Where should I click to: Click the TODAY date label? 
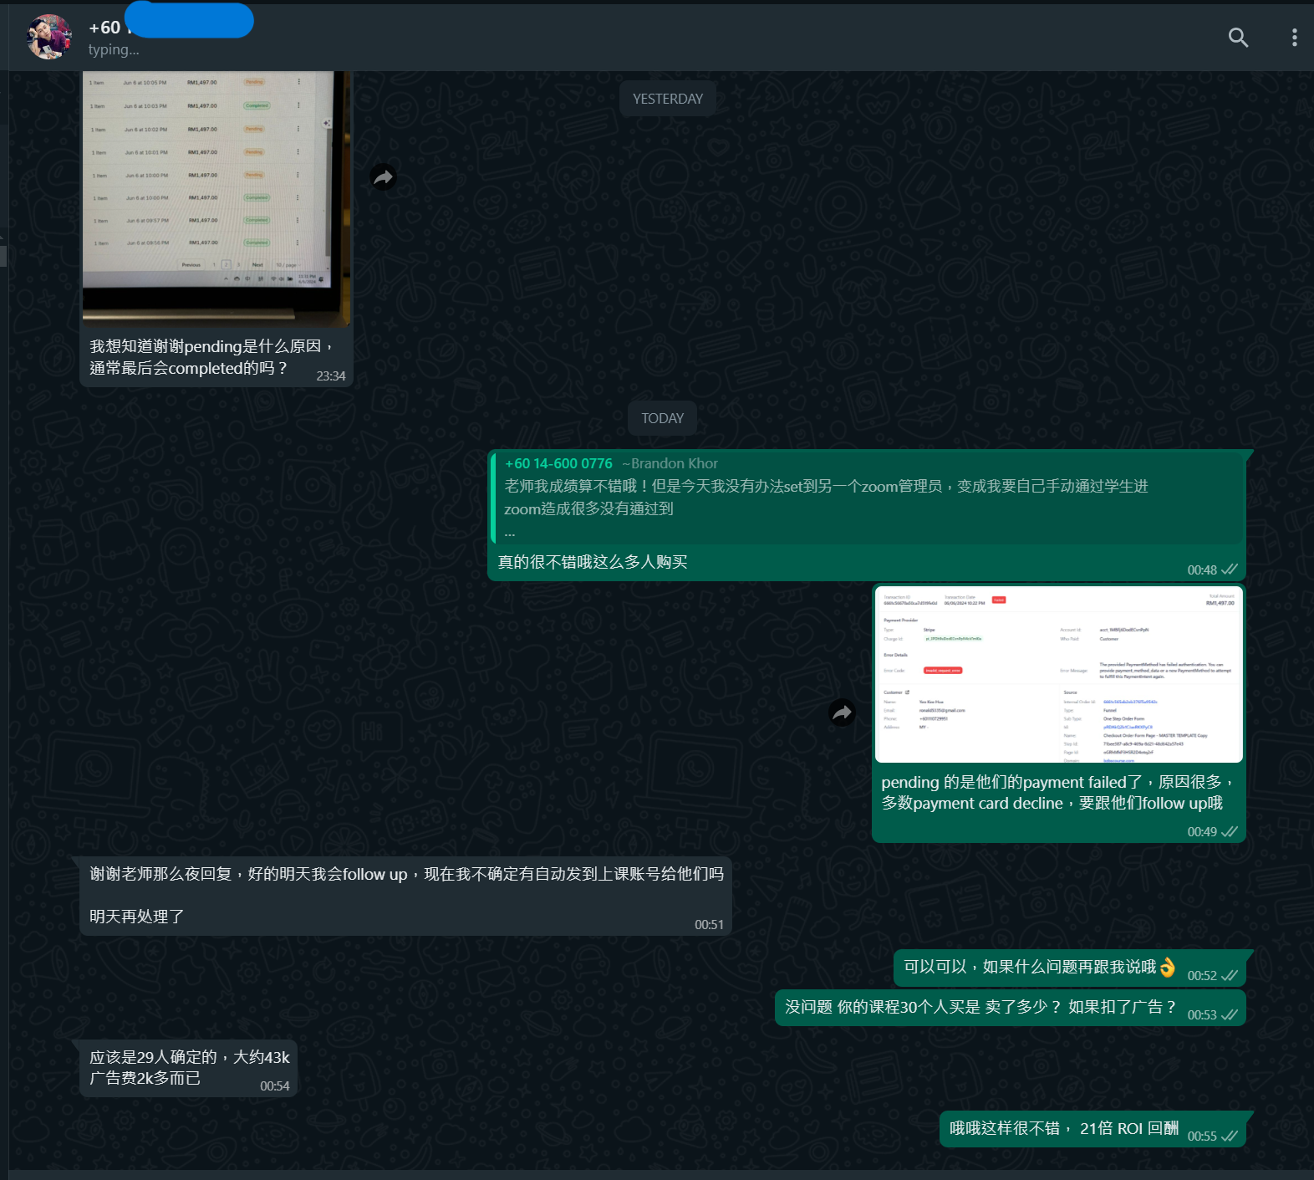coord(662,418)
